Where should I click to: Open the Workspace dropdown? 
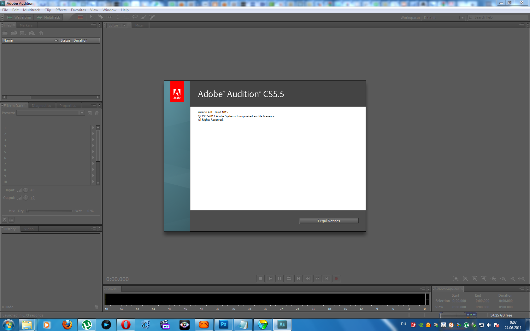443,18
